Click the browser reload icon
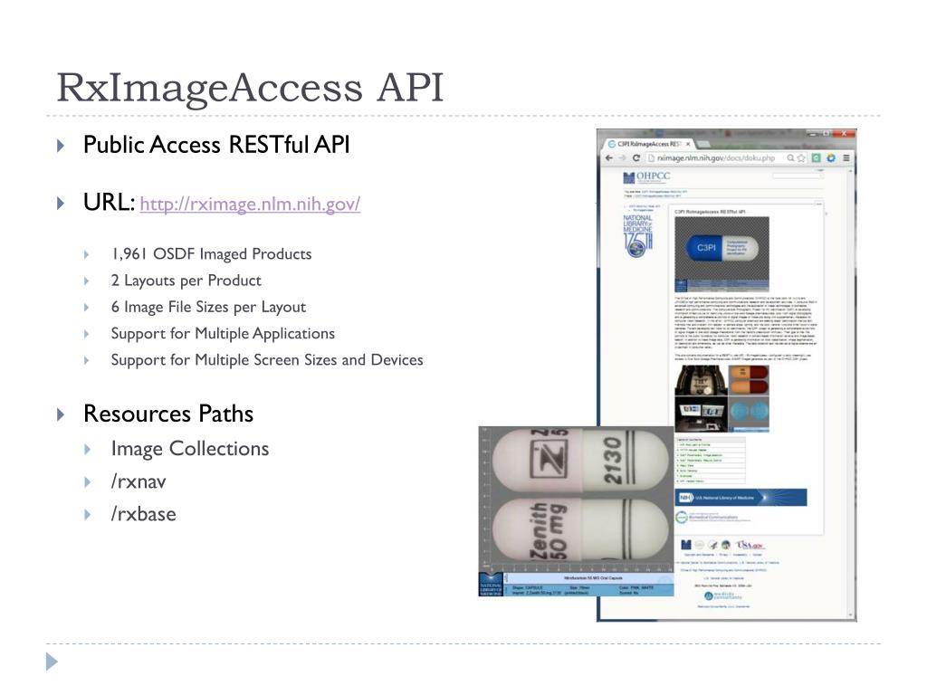Screen dimensions: 927x695 pyautogui.click(x=636, y=157)
